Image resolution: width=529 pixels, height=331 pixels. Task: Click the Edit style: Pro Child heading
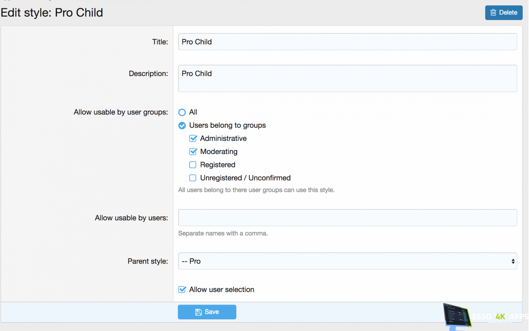point(52,13)
